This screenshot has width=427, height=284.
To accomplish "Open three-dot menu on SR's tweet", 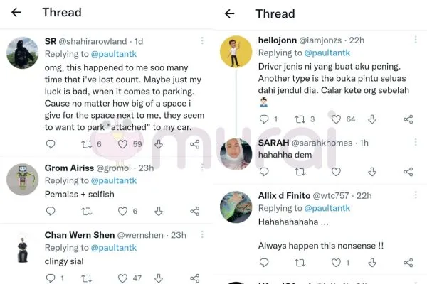I will [202, 41].
